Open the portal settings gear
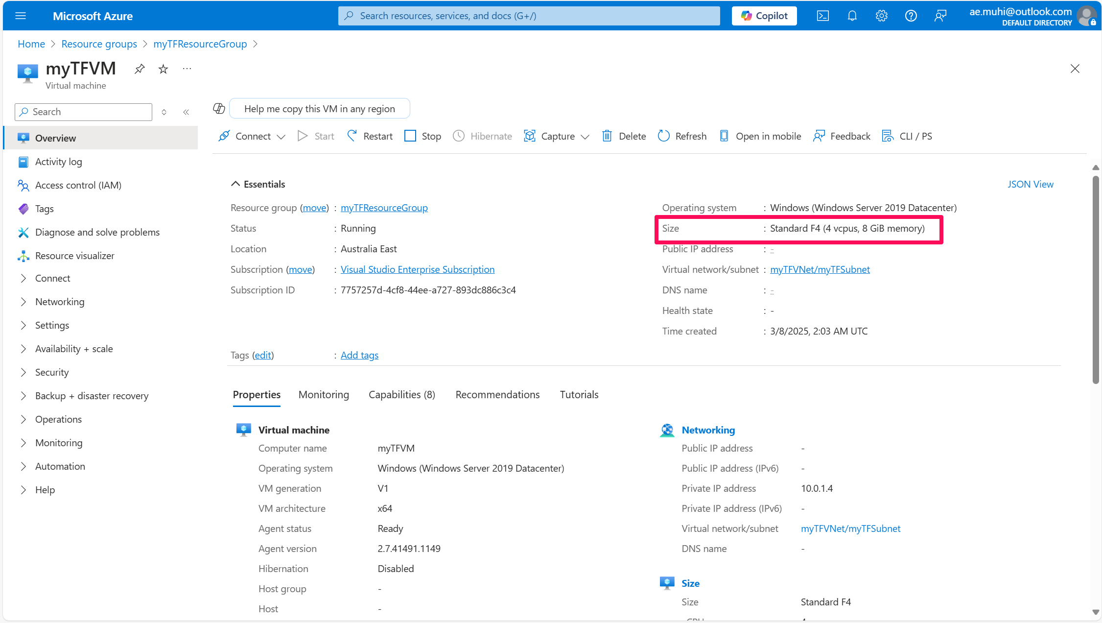The width and height of the screenshot is (1102, 623). point(881,16)
